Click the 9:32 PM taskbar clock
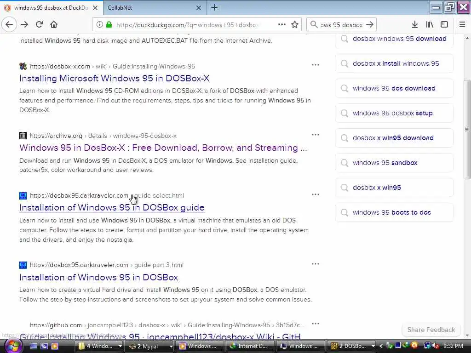 [453, 346]
